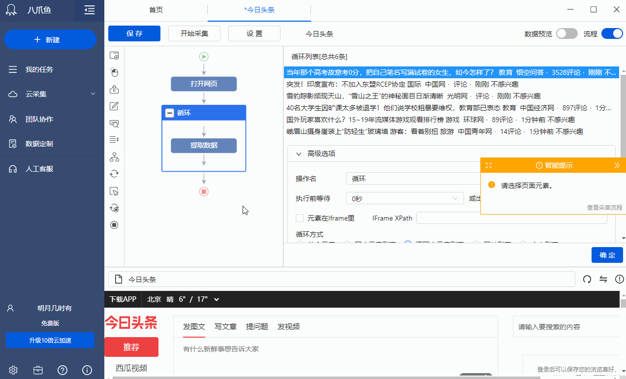
Task: Select the mouse click-element tool
Action: point(114,73)
